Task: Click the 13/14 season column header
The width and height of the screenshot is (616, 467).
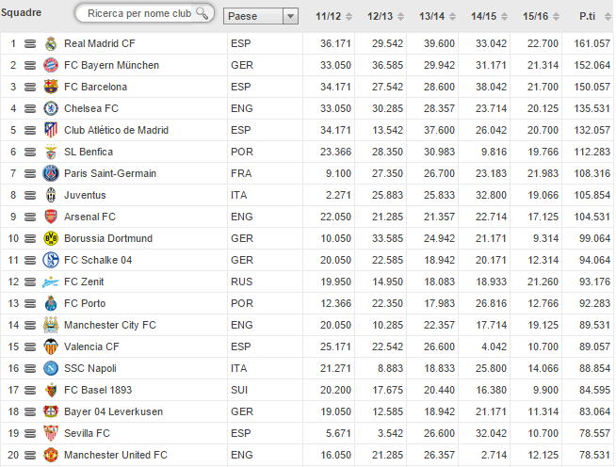Action: tap(432, 18)
